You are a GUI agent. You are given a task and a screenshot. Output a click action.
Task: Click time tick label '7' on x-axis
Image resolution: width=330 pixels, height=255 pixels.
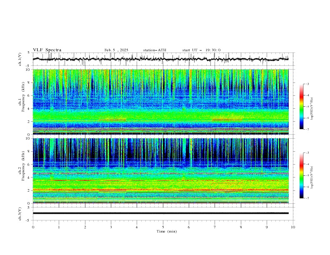pyautogui.click(x=215, y=227)
